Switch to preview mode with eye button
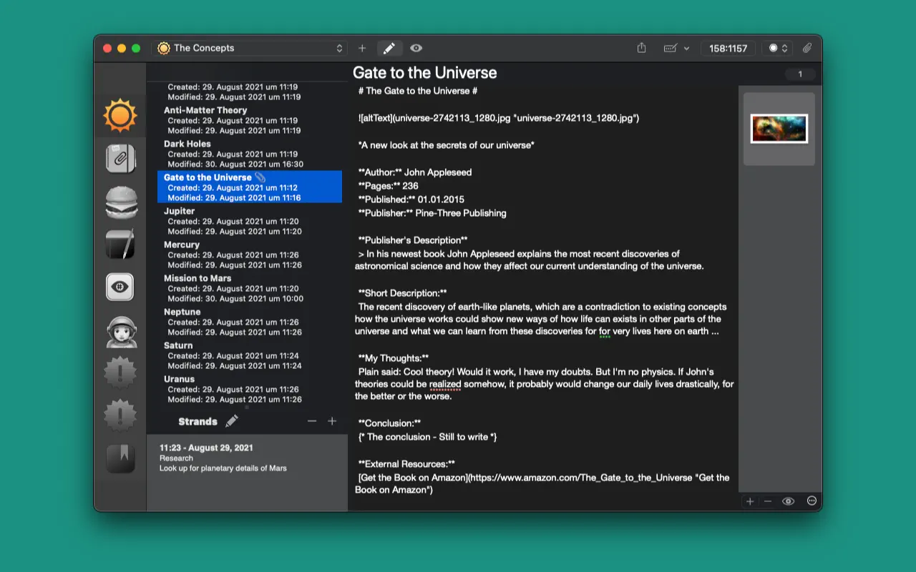 (416, 48)
